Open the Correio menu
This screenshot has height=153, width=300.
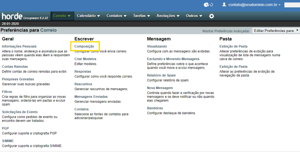click(62, 16)
